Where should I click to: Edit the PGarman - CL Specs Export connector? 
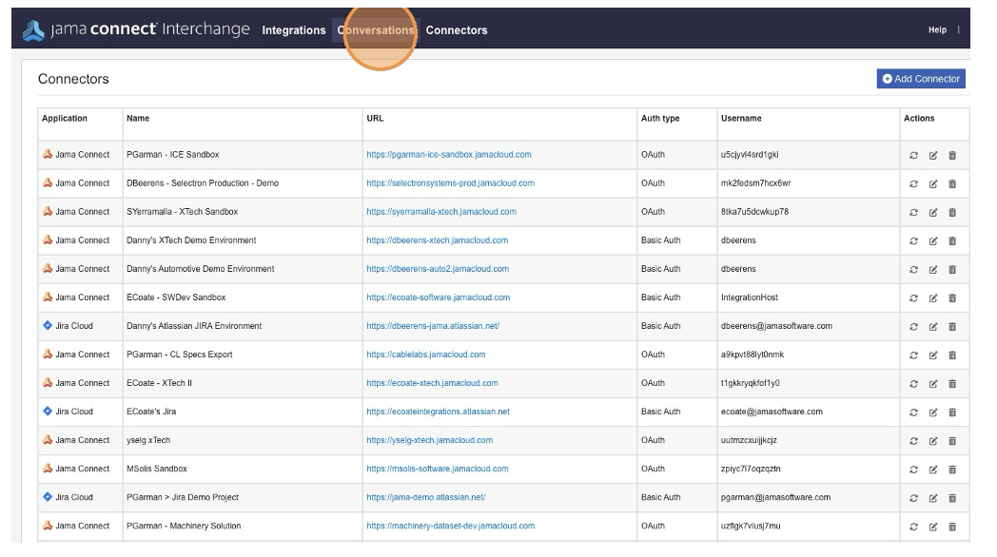click(x=932, y=355)
